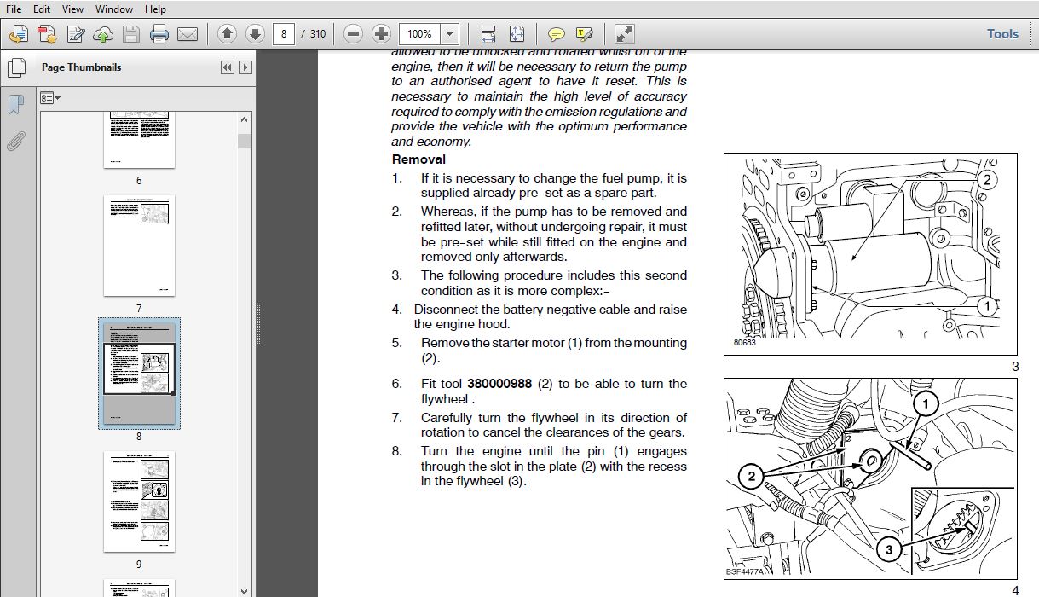1039x597 pixels.
Task: Open the thumbnails Options dropdown
Action: 50,98
